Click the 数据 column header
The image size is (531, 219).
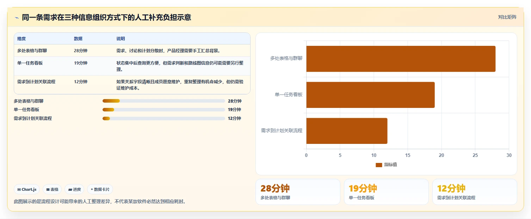[78, 39]
